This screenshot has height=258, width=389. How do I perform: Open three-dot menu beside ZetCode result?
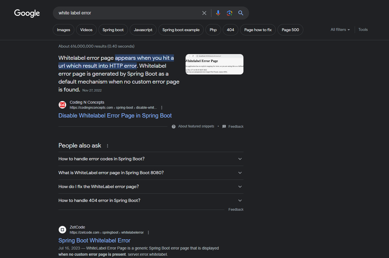148,233
